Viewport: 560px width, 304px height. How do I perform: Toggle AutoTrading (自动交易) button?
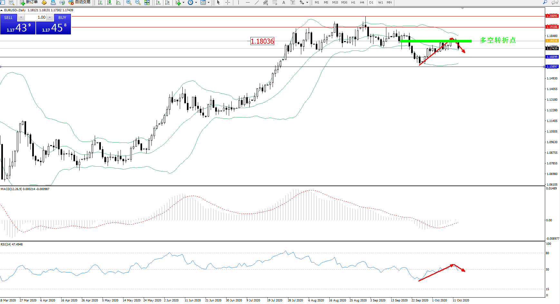coord(80,2)
